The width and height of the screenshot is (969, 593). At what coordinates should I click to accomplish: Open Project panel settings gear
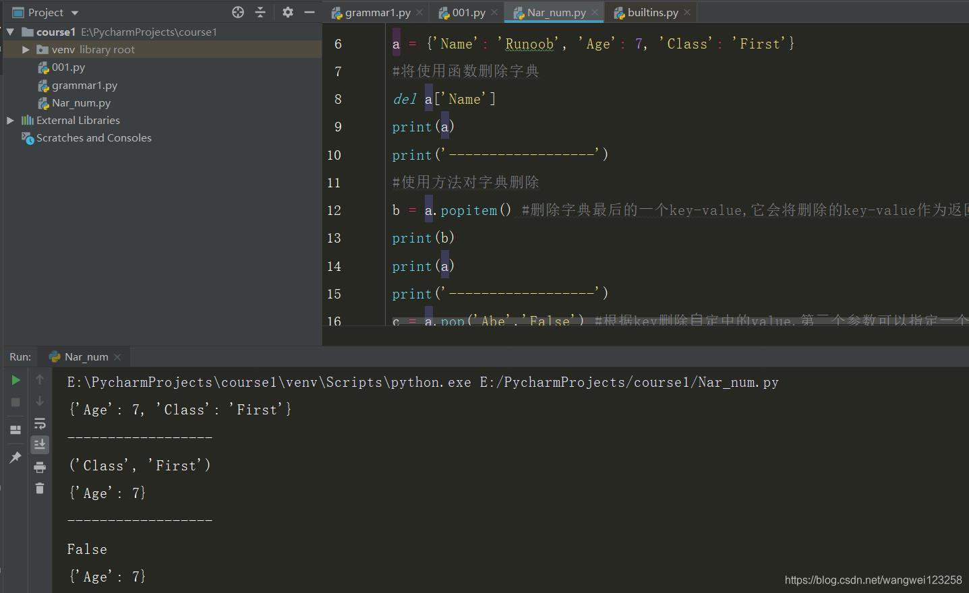[x=288, y=12]
